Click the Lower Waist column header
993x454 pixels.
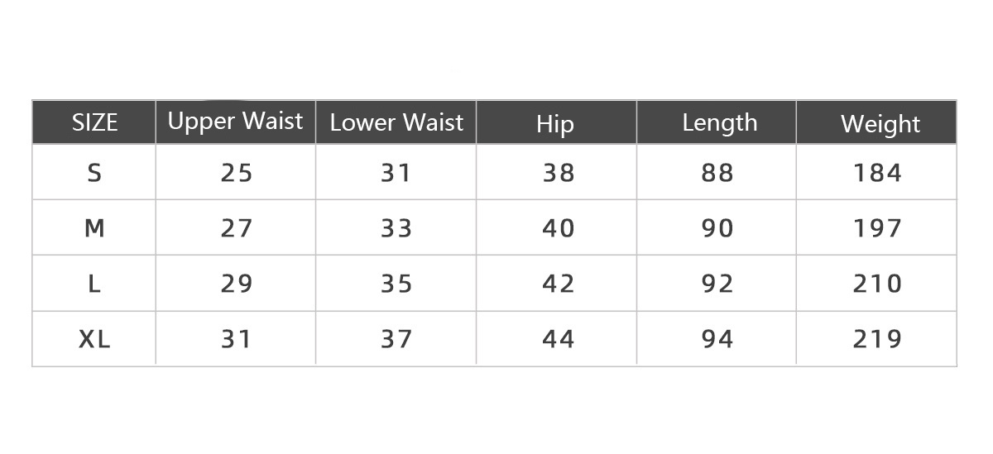(x=396, y=123)
